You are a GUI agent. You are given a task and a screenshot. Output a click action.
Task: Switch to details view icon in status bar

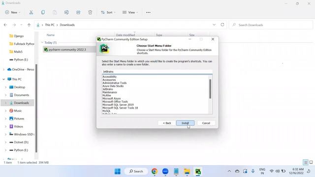click(x=306, y=162)
